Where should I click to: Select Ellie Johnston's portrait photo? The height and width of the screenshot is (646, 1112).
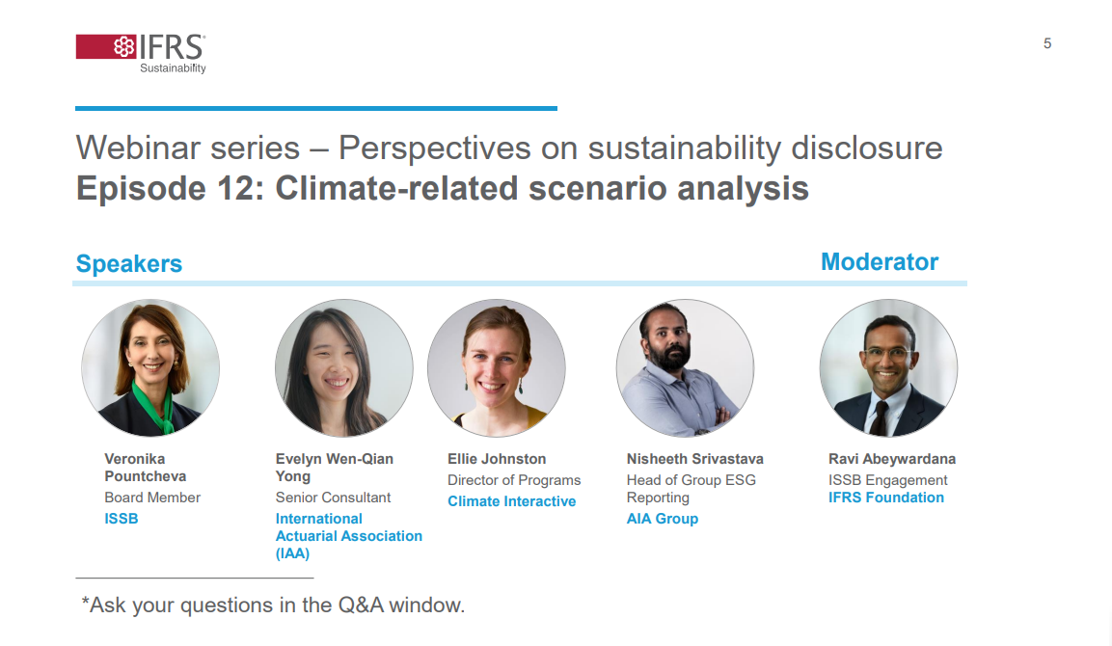497,367
